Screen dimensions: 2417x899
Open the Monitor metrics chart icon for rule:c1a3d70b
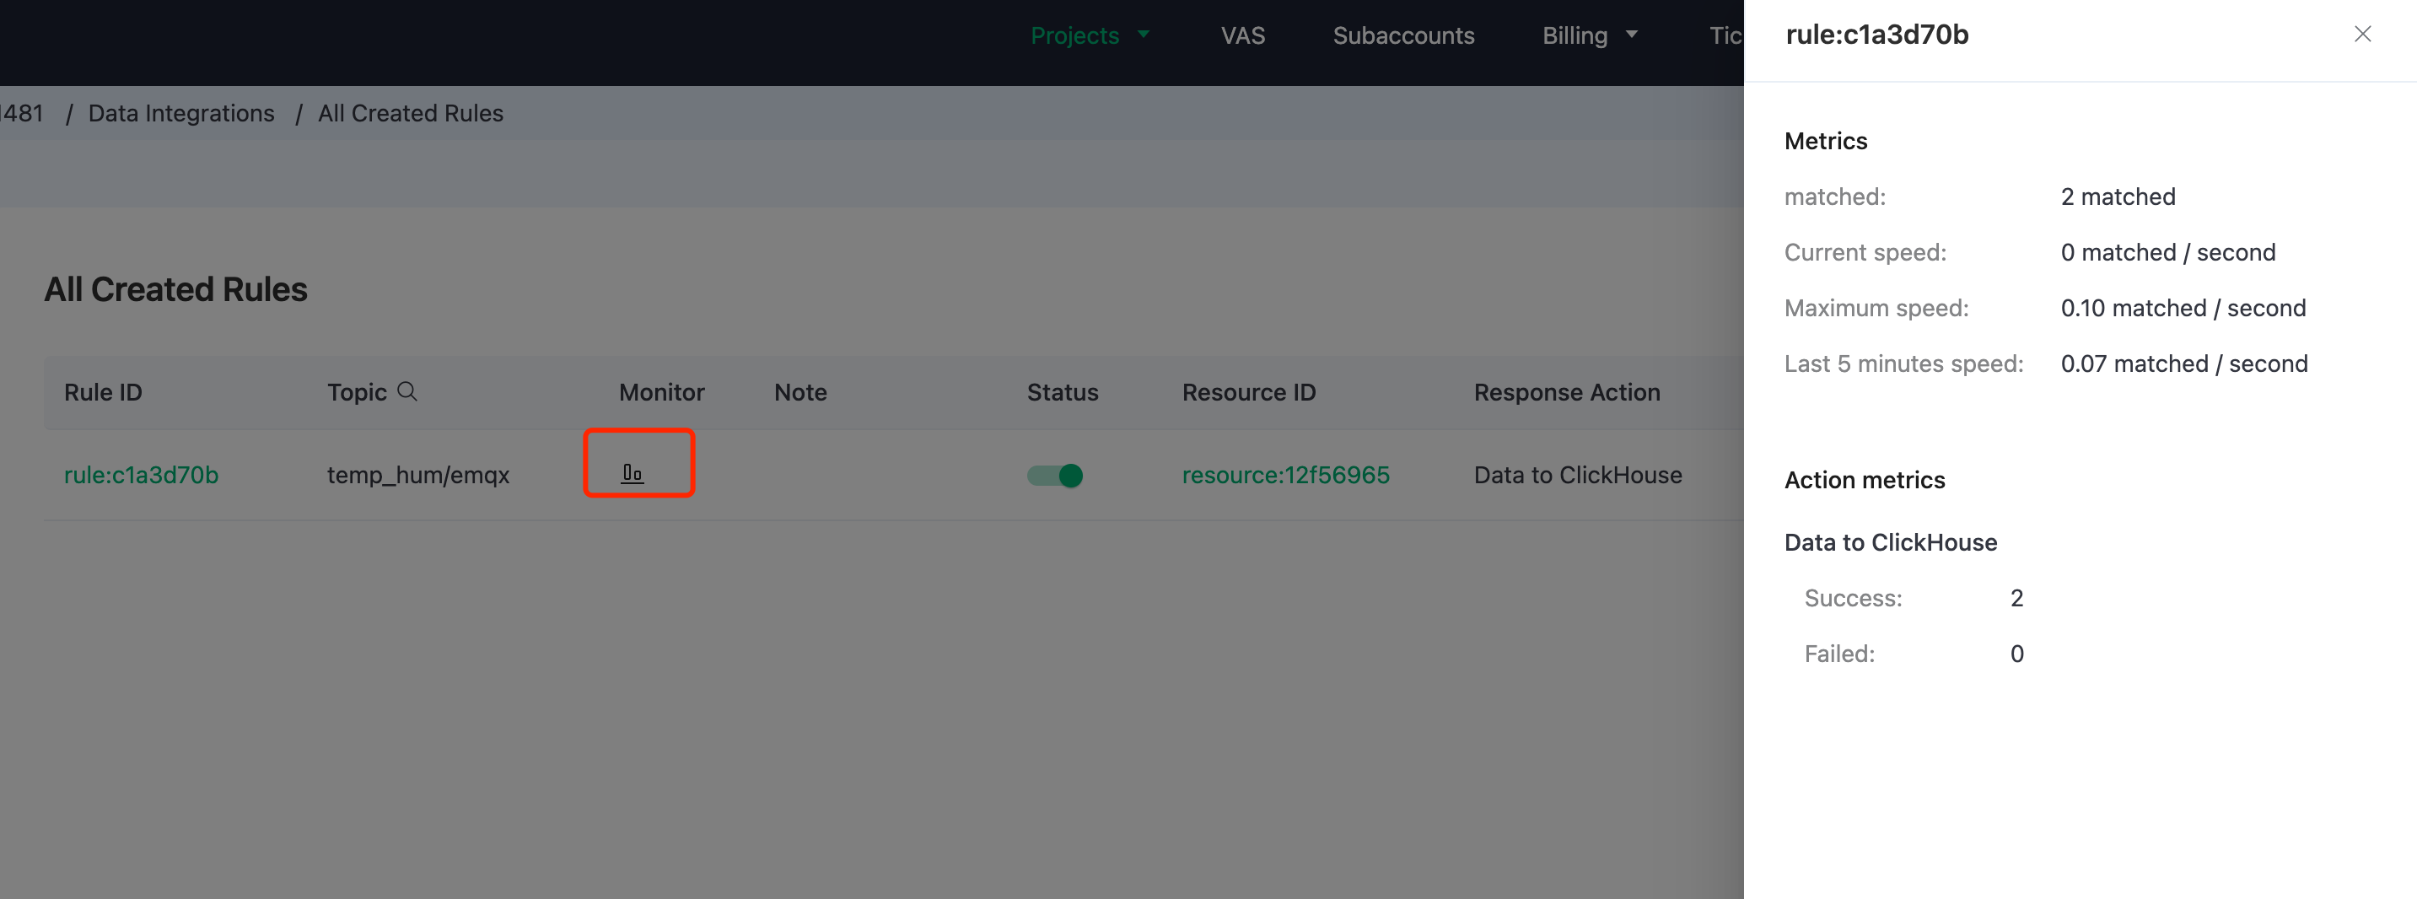(633, 474)
